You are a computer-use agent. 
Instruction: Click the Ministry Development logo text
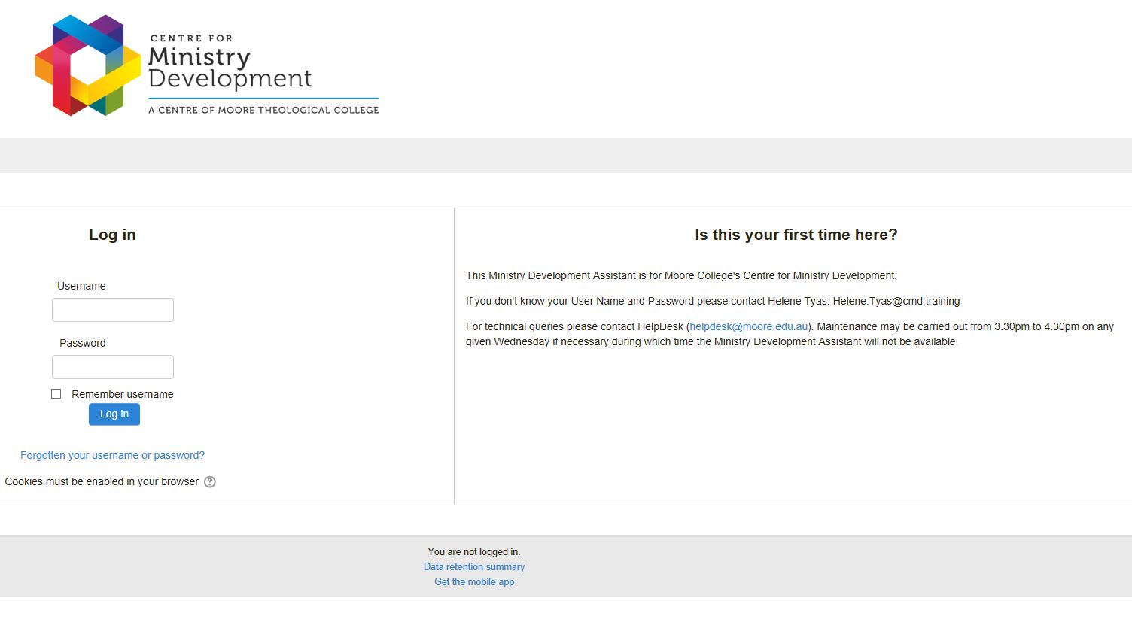[x=229, y=68]
